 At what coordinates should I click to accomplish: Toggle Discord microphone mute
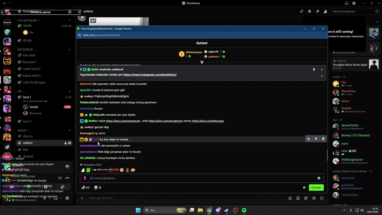pos(45,198)
